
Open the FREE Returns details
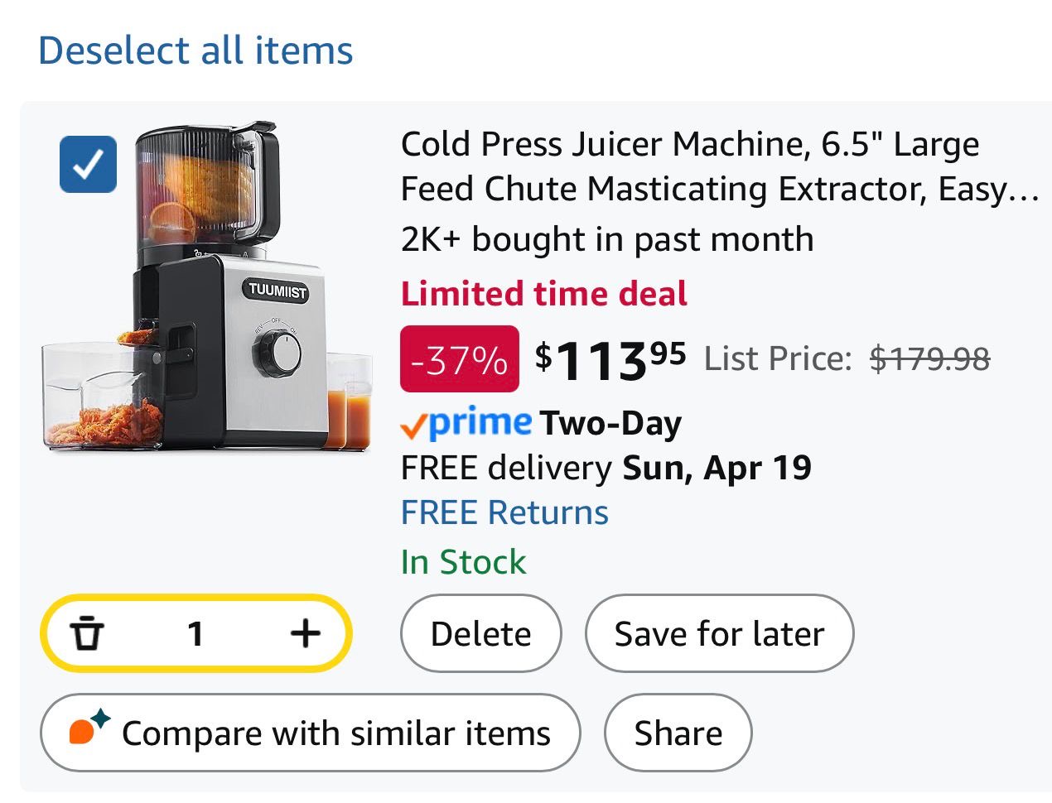[504, 512]
